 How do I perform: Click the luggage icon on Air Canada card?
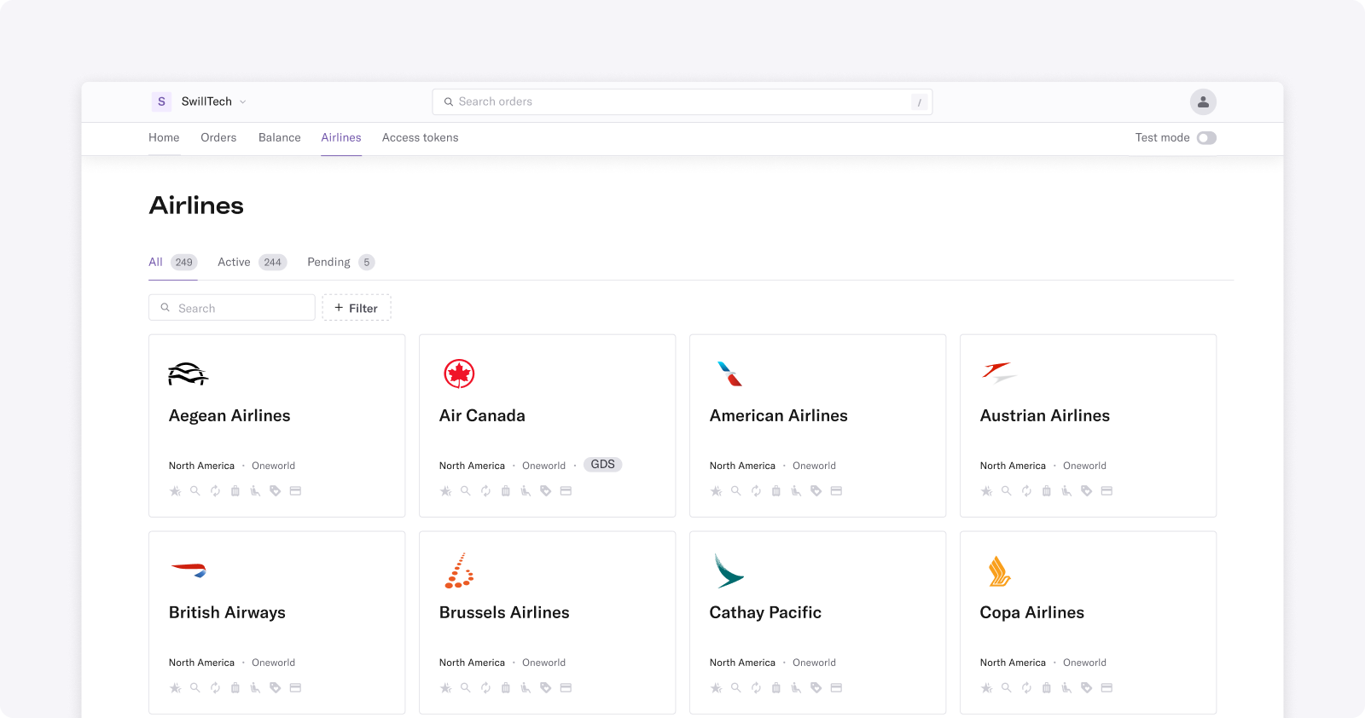(506, 491)
